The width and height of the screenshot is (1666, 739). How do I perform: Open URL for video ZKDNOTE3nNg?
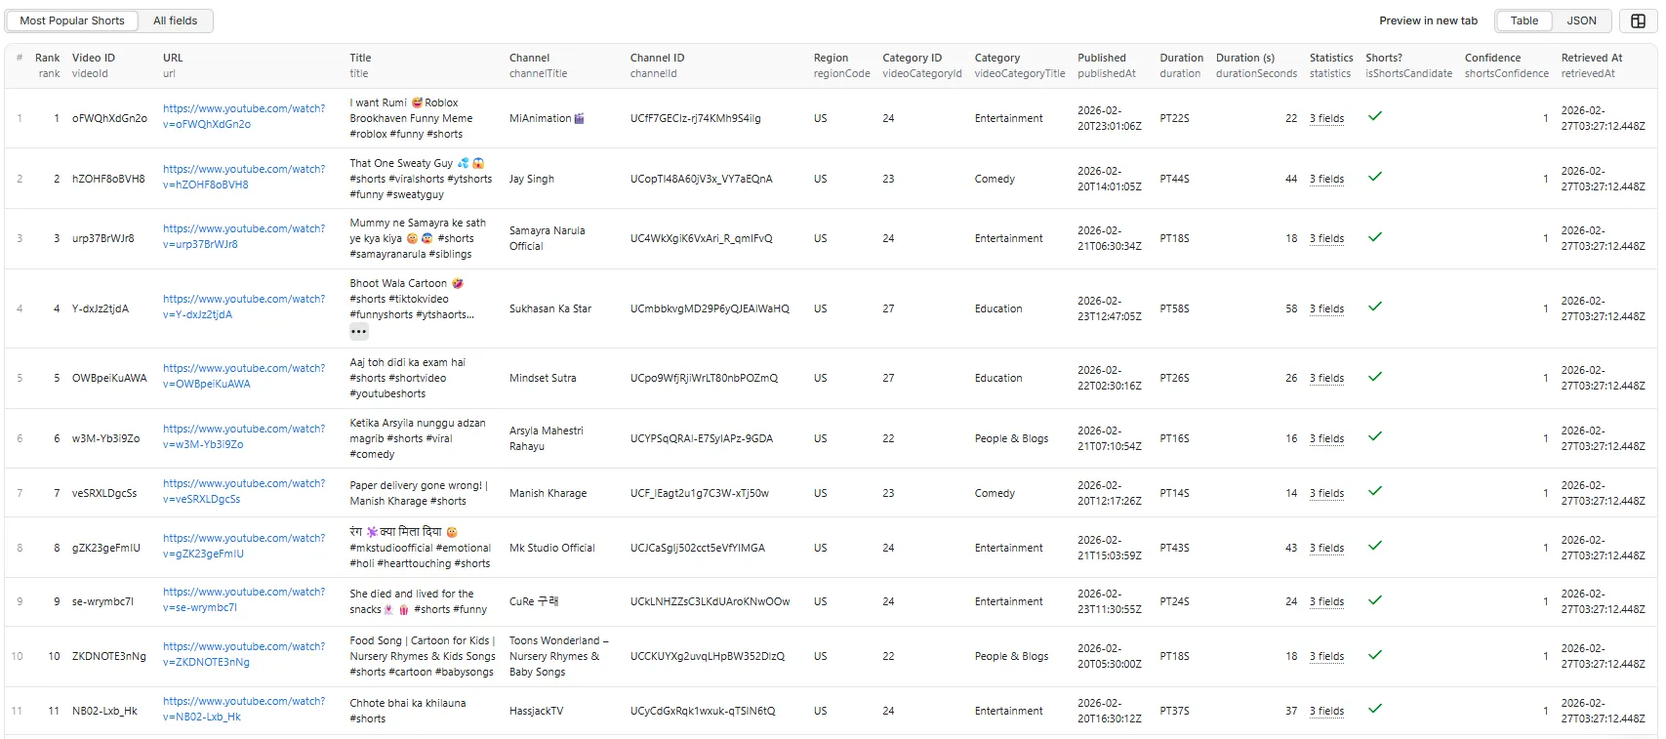[x=244, y=654]
